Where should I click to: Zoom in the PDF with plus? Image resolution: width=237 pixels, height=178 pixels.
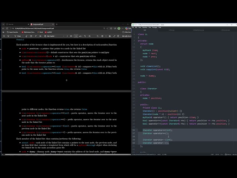(67, 36)
